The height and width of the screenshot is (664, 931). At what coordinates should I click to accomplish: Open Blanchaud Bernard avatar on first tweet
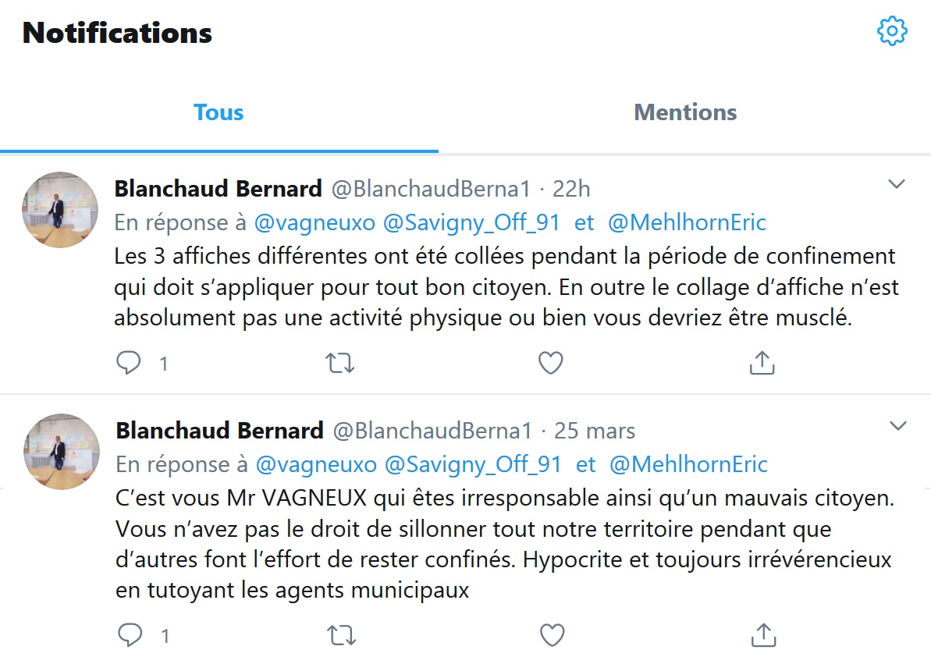pos(59,210)
